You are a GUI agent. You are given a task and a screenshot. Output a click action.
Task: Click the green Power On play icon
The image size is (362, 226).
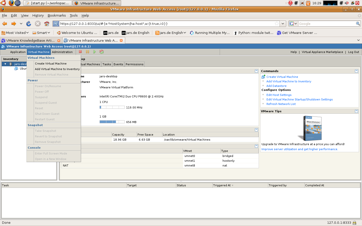(95, 52)
